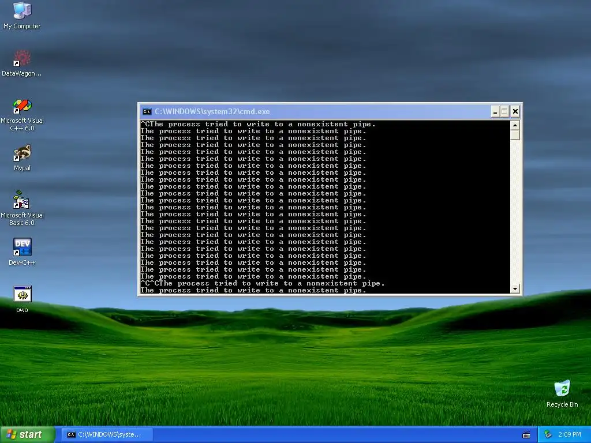This screenshot has height=443, width=591.
Task: Select the Recycle Bin icon
Action: pyautogui.click(x=562, y=393)
